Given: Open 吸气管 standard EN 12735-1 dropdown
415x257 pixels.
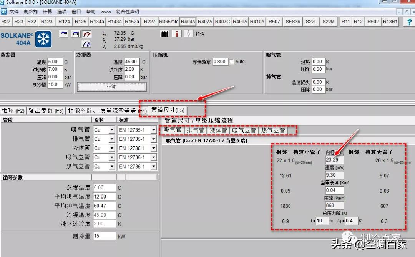Looking at the screenshot, I should coord(153,130).
